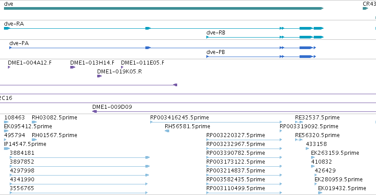This screenshot has width=376, height=195.
Task: Select RP003232967.5prime EST label
Action: click(236, 144)
